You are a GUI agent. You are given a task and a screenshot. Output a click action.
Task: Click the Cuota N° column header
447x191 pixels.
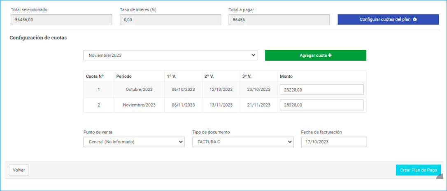pos(95,76)
